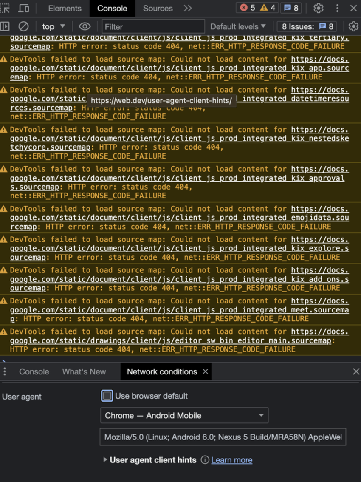361x482 pixels.
Task: Open DevTools settings gear icon
Action: [x=318, y=8]
